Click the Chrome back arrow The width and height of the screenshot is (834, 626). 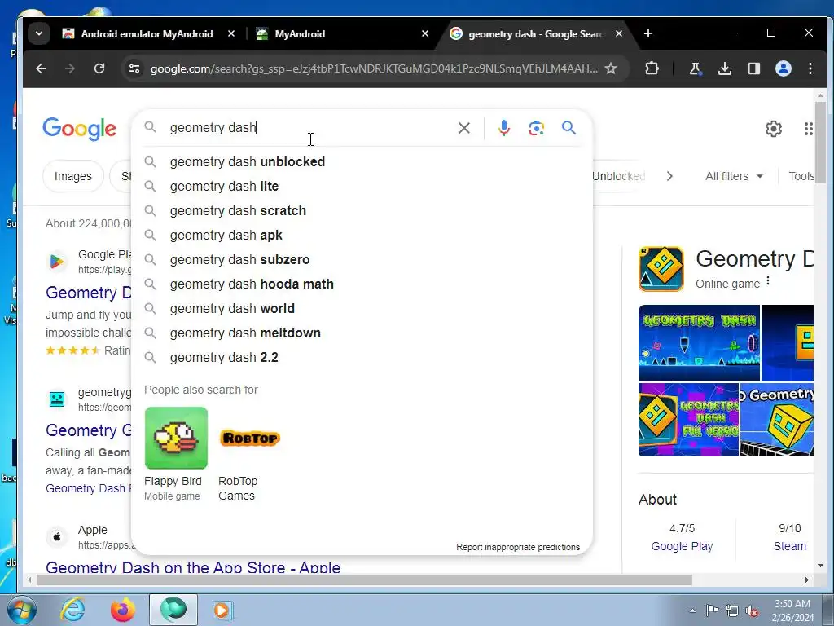click(41, 68)
